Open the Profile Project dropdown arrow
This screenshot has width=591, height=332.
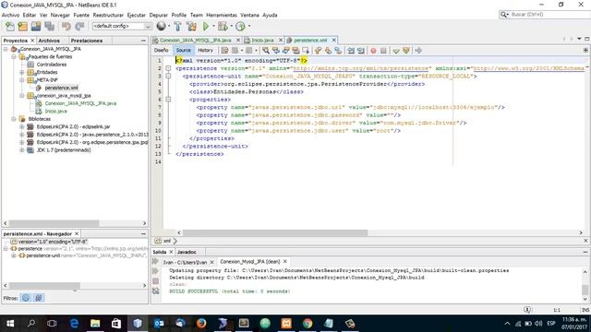point(249,26)
